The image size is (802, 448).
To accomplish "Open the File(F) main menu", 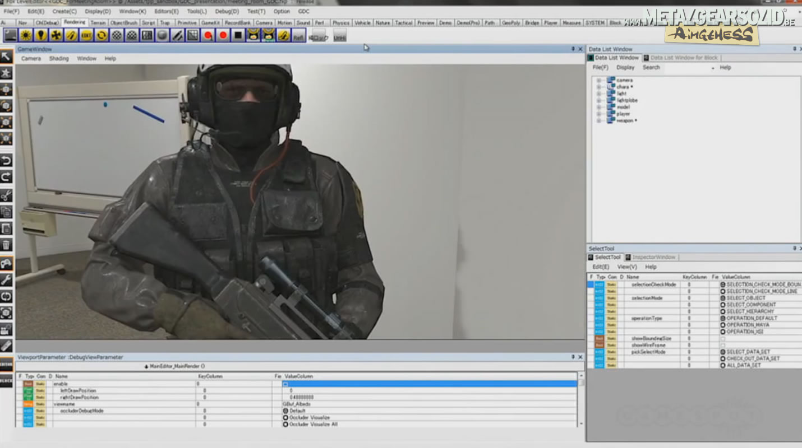I will (x=12, y=11).
